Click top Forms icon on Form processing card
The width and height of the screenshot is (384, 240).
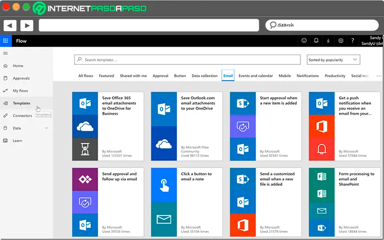322,177
